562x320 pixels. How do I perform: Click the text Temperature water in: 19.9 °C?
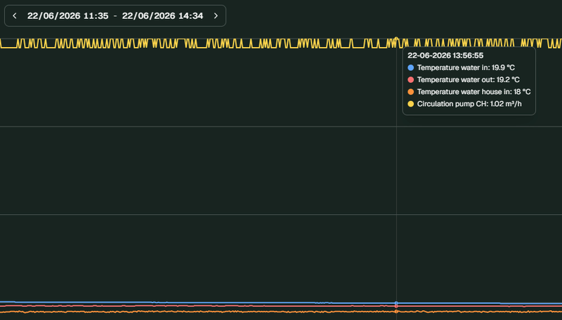click(x=466, y=67)
